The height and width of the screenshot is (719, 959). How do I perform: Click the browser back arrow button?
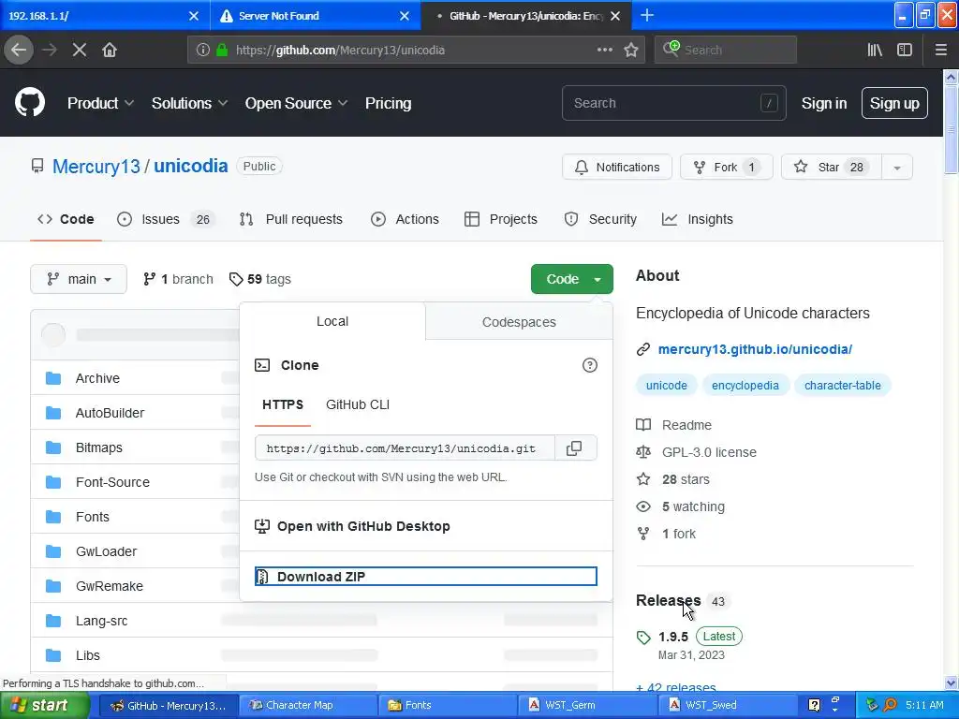click(19, 51)
